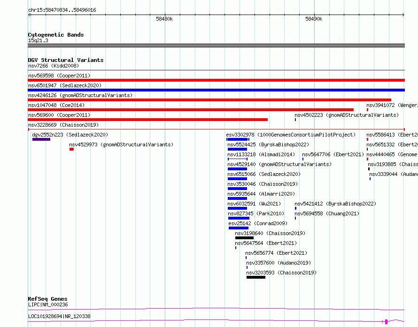This screenshot has width=418, height=327.
Task: Click the nsv4440465 (Genome) label
Action: [x=392, y=154]
